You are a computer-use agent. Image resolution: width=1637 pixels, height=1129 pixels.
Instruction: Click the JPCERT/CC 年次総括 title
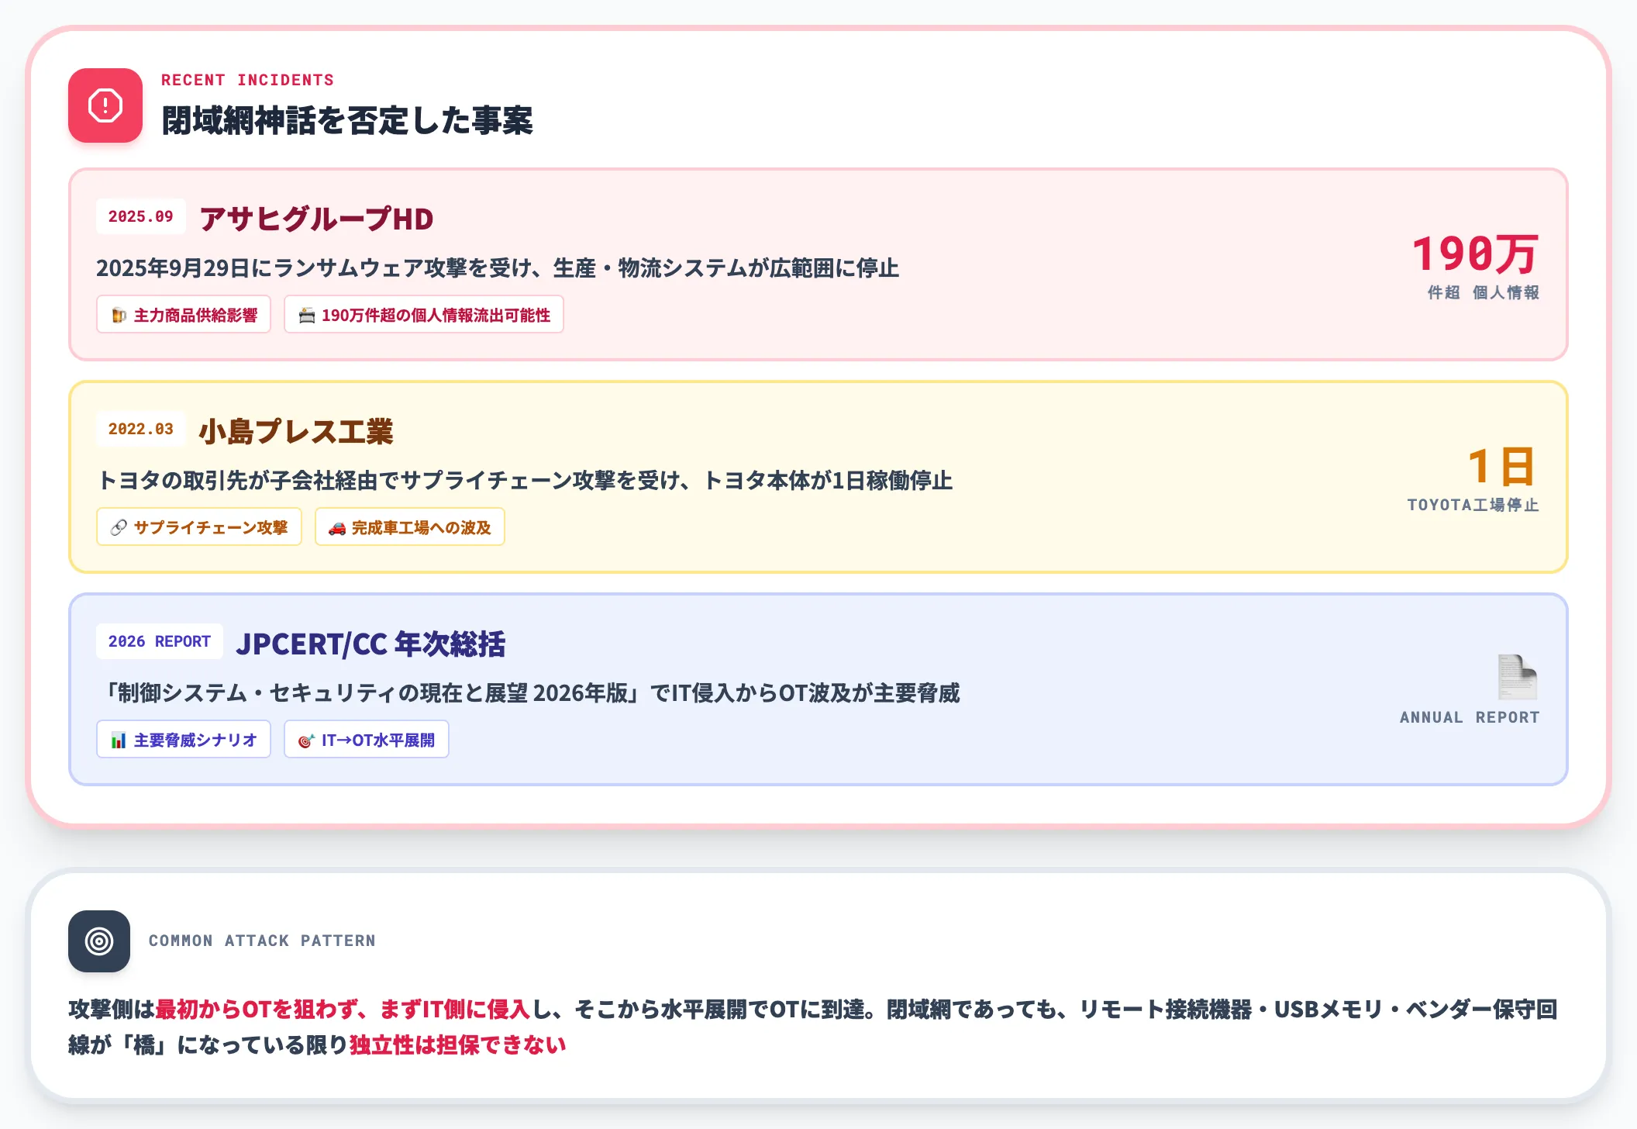370,644
